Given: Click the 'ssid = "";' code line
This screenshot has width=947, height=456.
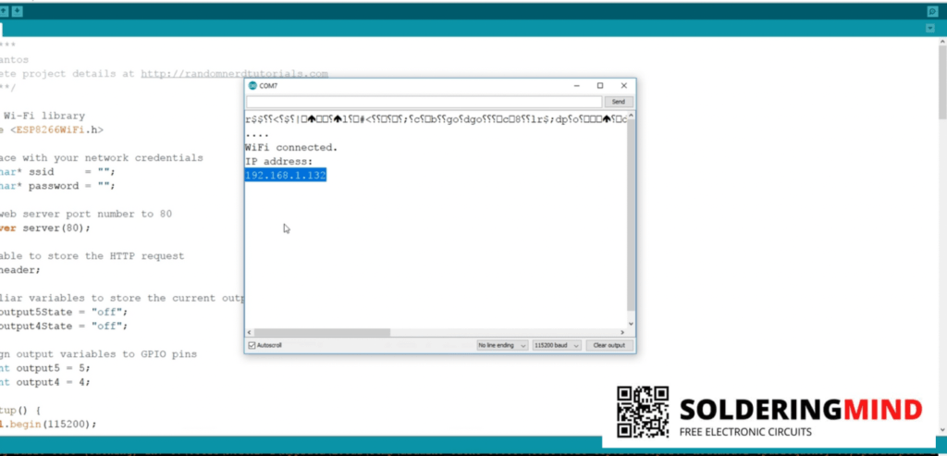Looking at the screenshot, I should 72,172.
